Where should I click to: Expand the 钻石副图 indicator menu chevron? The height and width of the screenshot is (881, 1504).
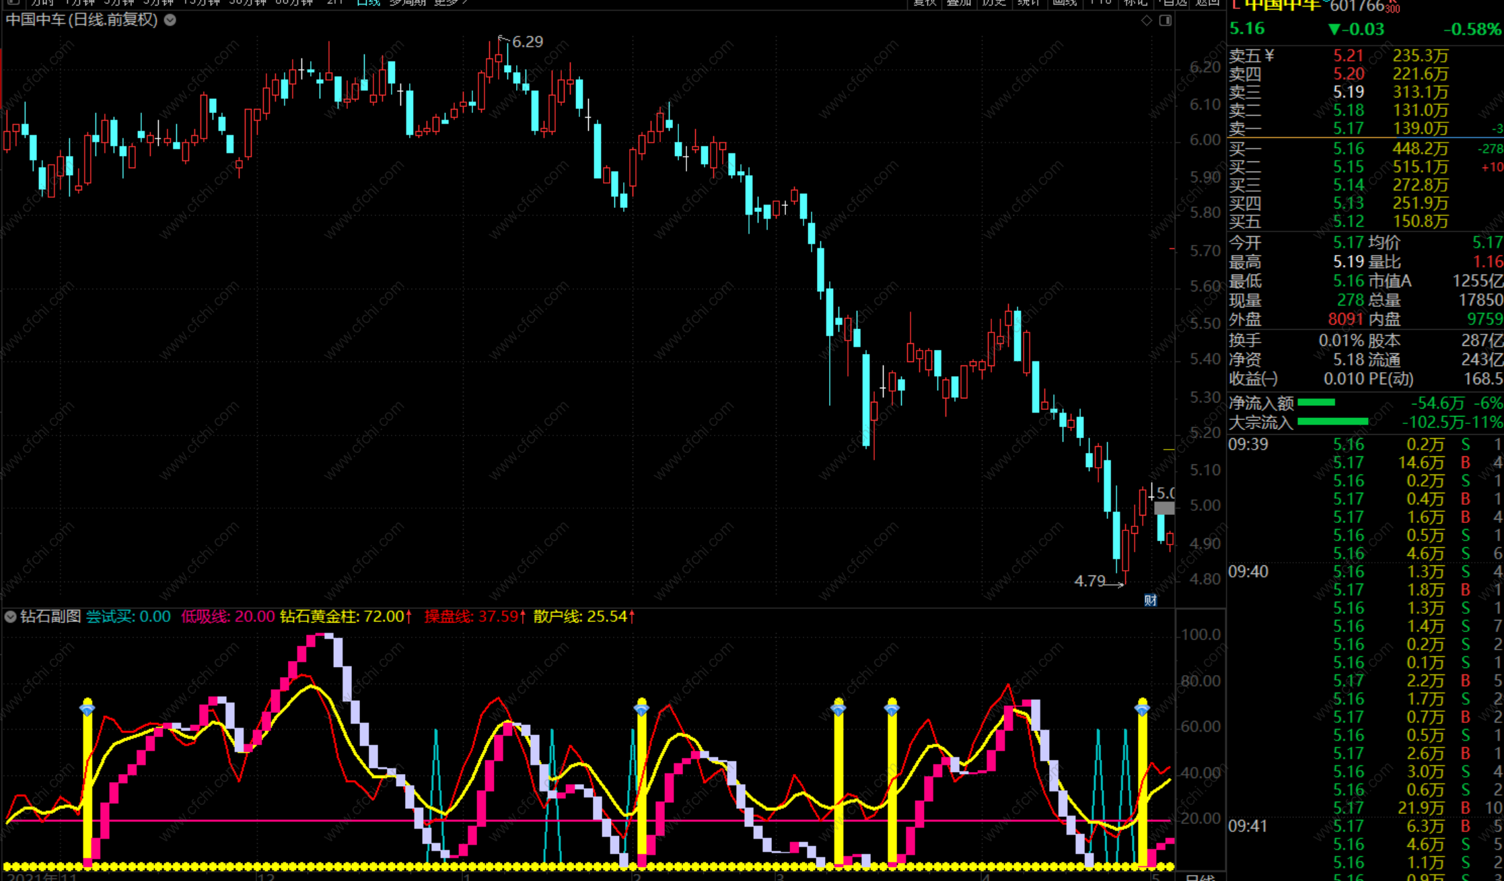pyautogui.click(x=10, y=616)
